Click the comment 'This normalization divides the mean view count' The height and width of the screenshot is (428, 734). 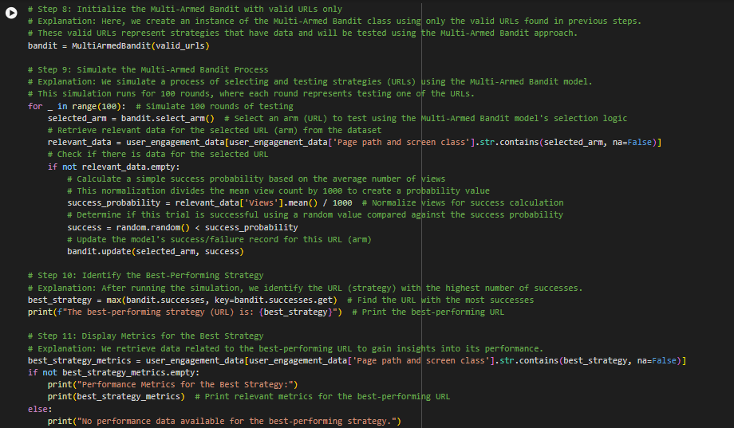(278, 190)
